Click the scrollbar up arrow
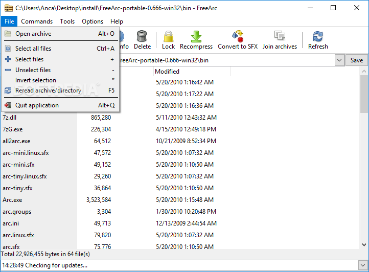 click(x=364, y=71)
